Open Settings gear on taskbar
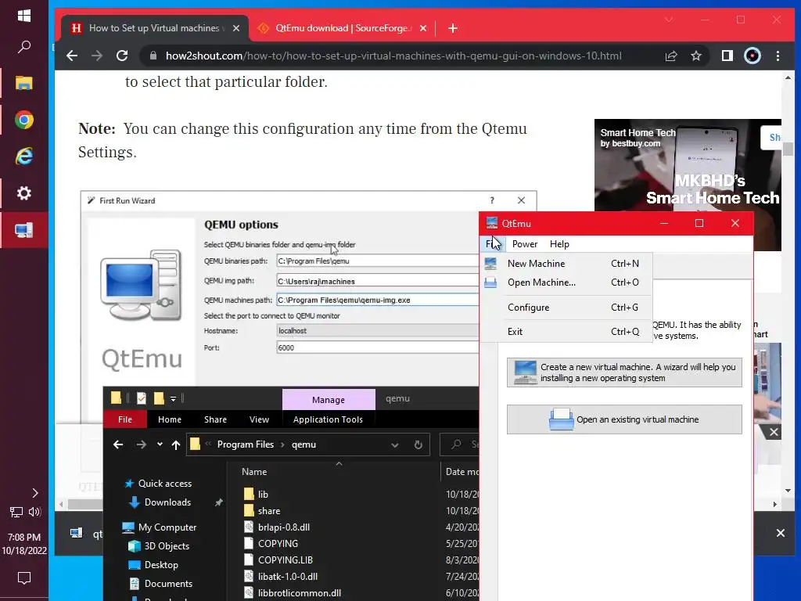The image size is (801, 601). pyautogui.click(x=24, y=193)
